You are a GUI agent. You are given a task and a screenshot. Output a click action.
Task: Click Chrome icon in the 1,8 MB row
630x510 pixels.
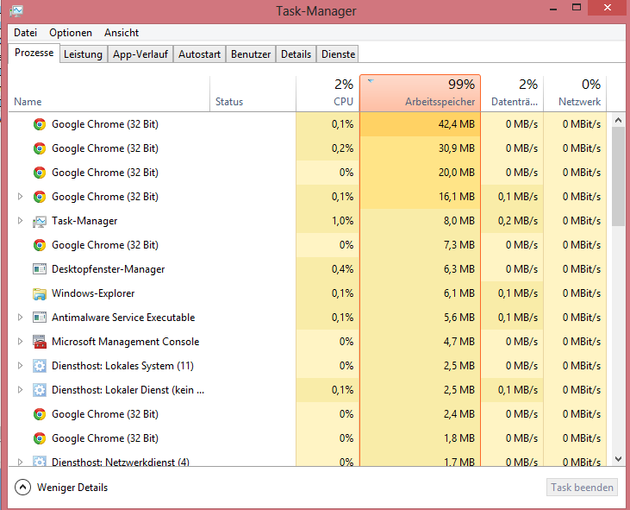(x=40, y=438)
